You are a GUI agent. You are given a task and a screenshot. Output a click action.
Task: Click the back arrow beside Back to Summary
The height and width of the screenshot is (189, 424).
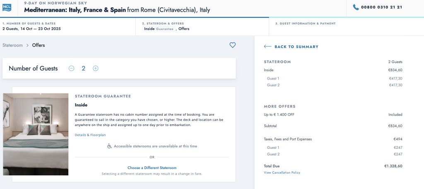[x=267, y=46]
